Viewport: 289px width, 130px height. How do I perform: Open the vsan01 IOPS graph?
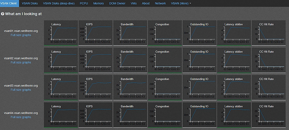pos(95,33)
